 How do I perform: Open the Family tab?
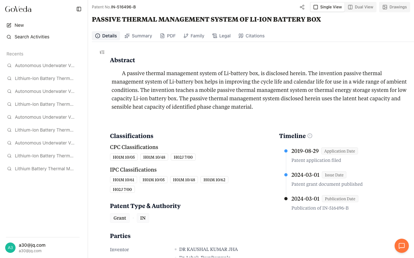pyautogui.click(x=194, y=36)
